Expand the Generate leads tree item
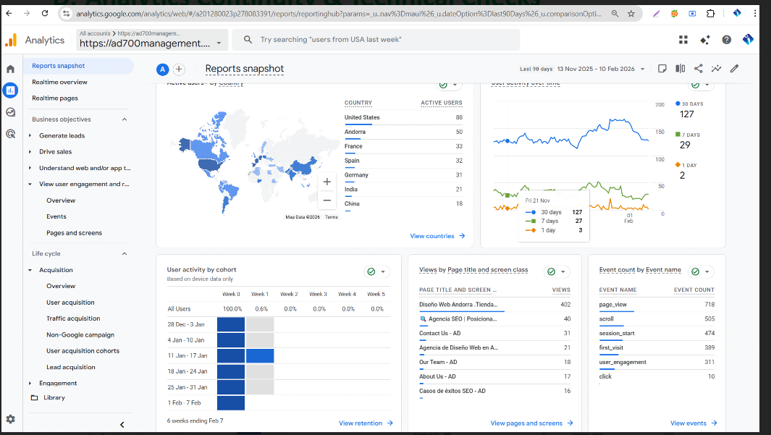 pyautogui.click(x=30, y=135)
